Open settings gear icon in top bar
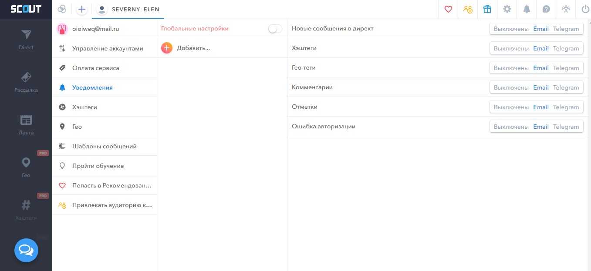Screen dimensions: 591x271 pos(507,9)
